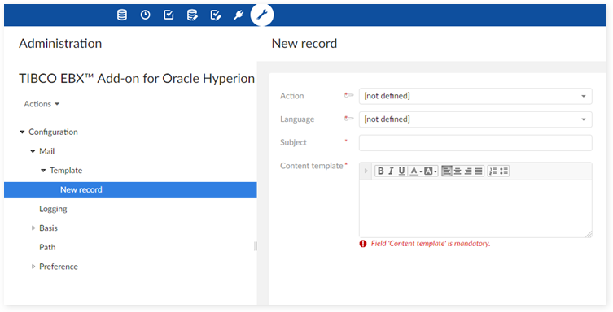
Task: Open the plug add-ons icon in header
Action: click(239, 15)
